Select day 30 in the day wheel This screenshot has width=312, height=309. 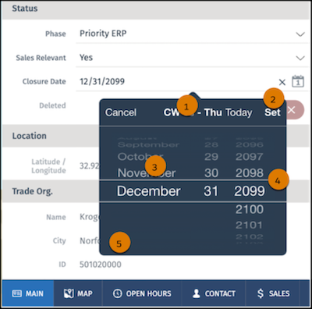click(211, 173)
